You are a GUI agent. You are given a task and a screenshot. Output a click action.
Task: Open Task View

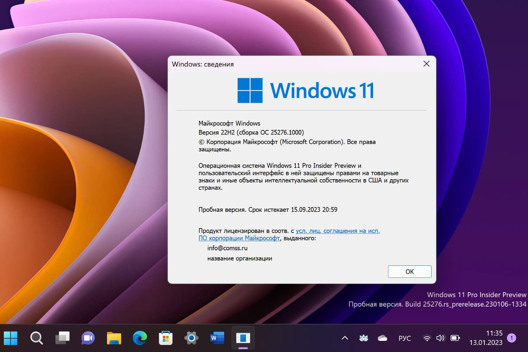(62, 338)
